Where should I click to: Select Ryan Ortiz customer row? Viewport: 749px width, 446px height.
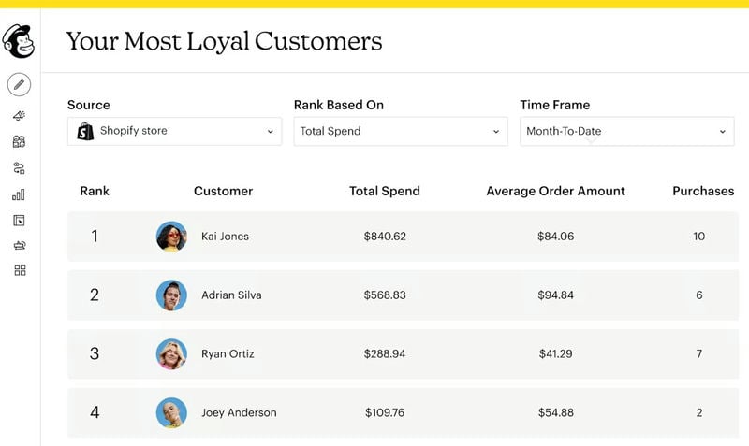(x=403, y=354)
